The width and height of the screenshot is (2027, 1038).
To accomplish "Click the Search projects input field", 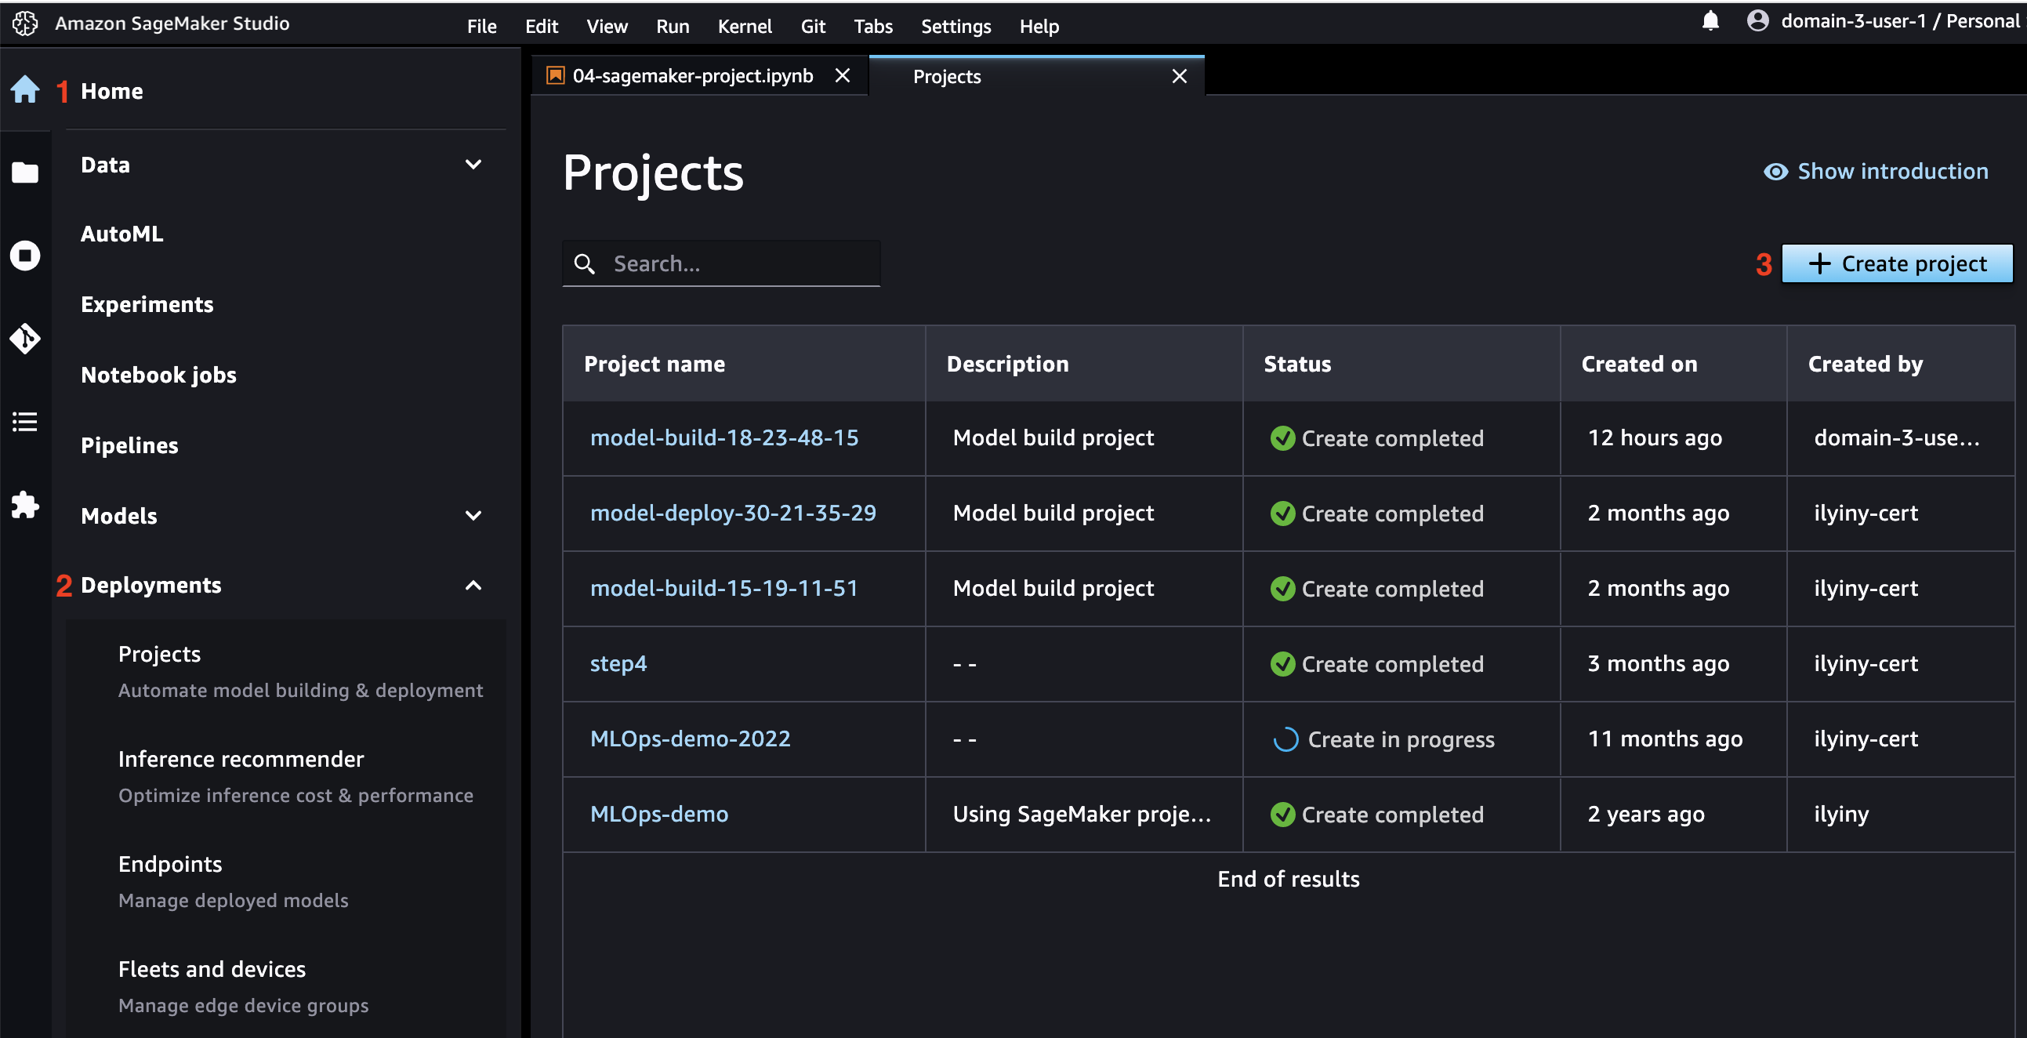I will (722, 263).
